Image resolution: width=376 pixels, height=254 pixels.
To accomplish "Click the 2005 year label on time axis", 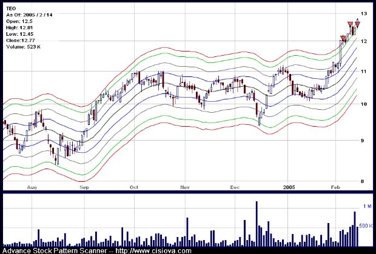I will pos(289,187).
